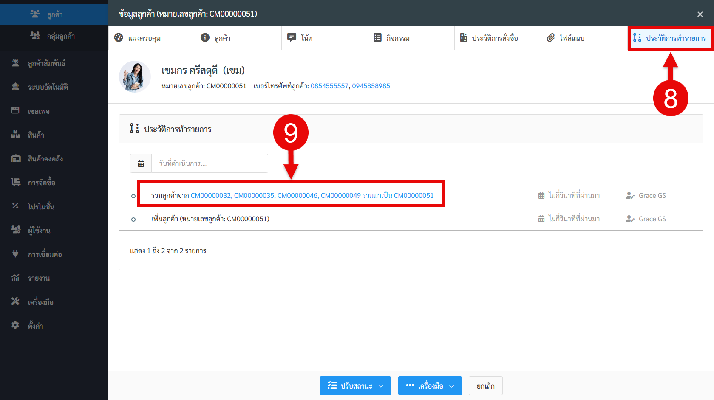Screen dimensions: 714x400
Task: Click the ยกเลิก cancel button
Action: point(485,386)
